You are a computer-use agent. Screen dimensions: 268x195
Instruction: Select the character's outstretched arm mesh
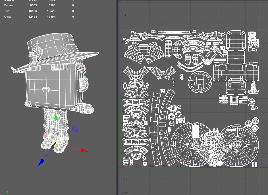pyautogui.click(x=85, y=108)
